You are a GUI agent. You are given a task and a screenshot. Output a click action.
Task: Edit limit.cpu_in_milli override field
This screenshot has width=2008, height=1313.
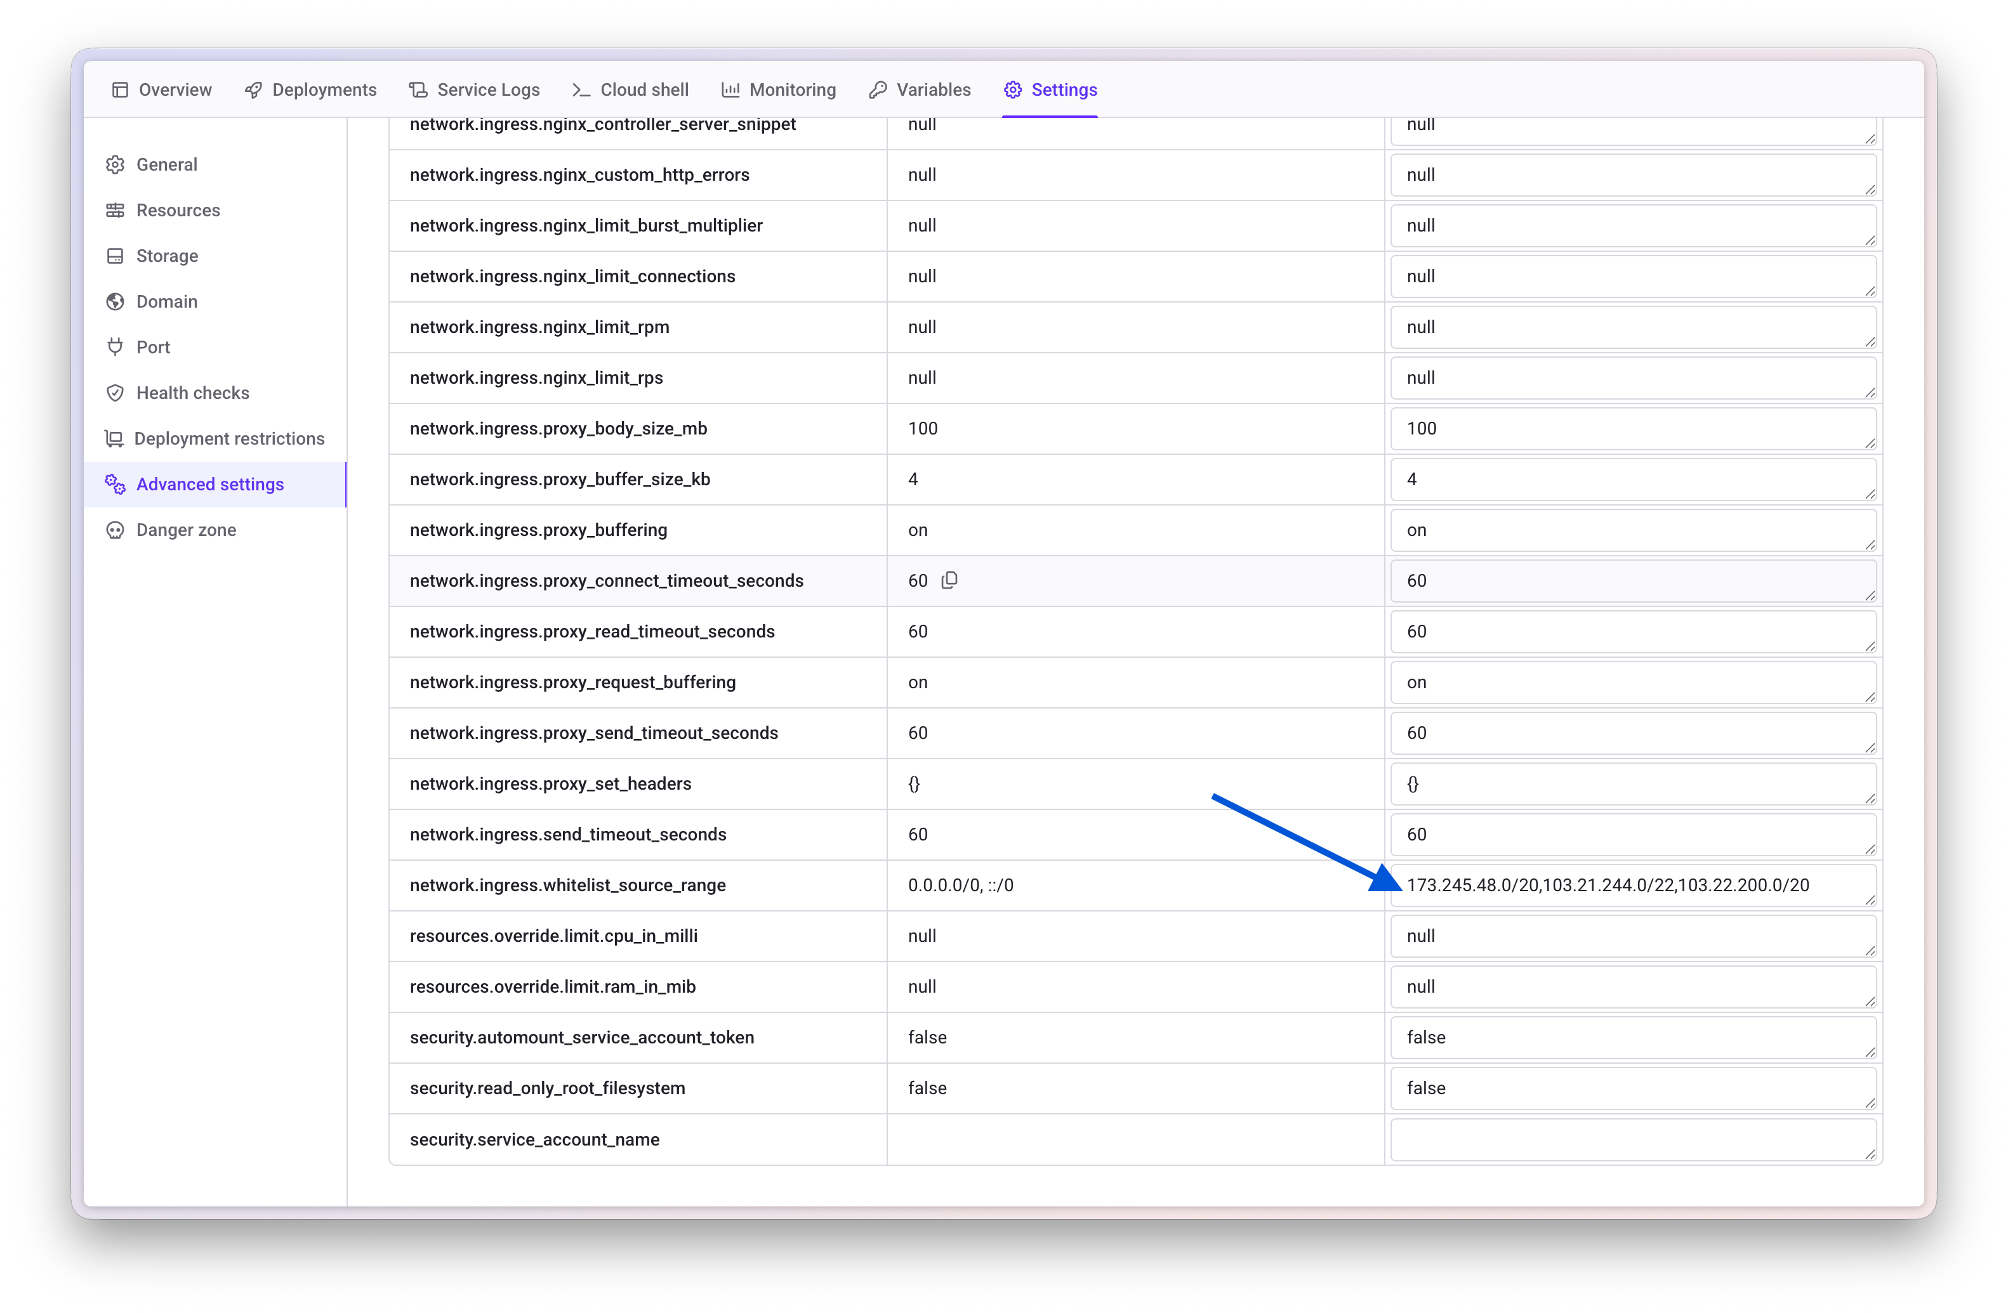pos(1634,935)
